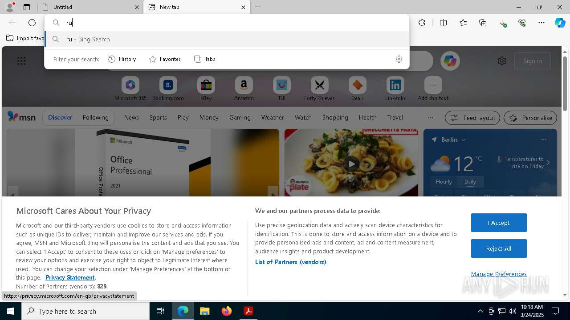
Task: Open eBay shortcut tile
Action: 206,88
